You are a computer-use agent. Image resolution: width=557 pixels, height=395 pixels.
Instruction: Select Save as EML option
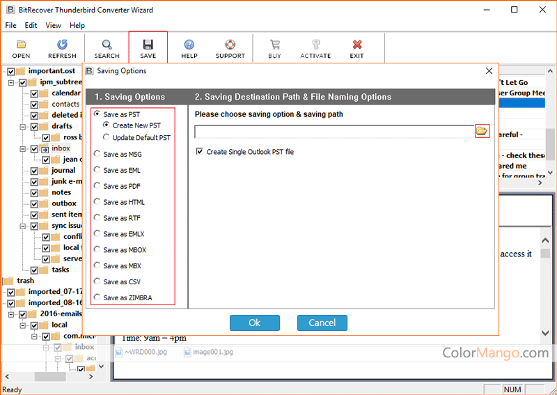pyautogui.click(x=97, y=170)
